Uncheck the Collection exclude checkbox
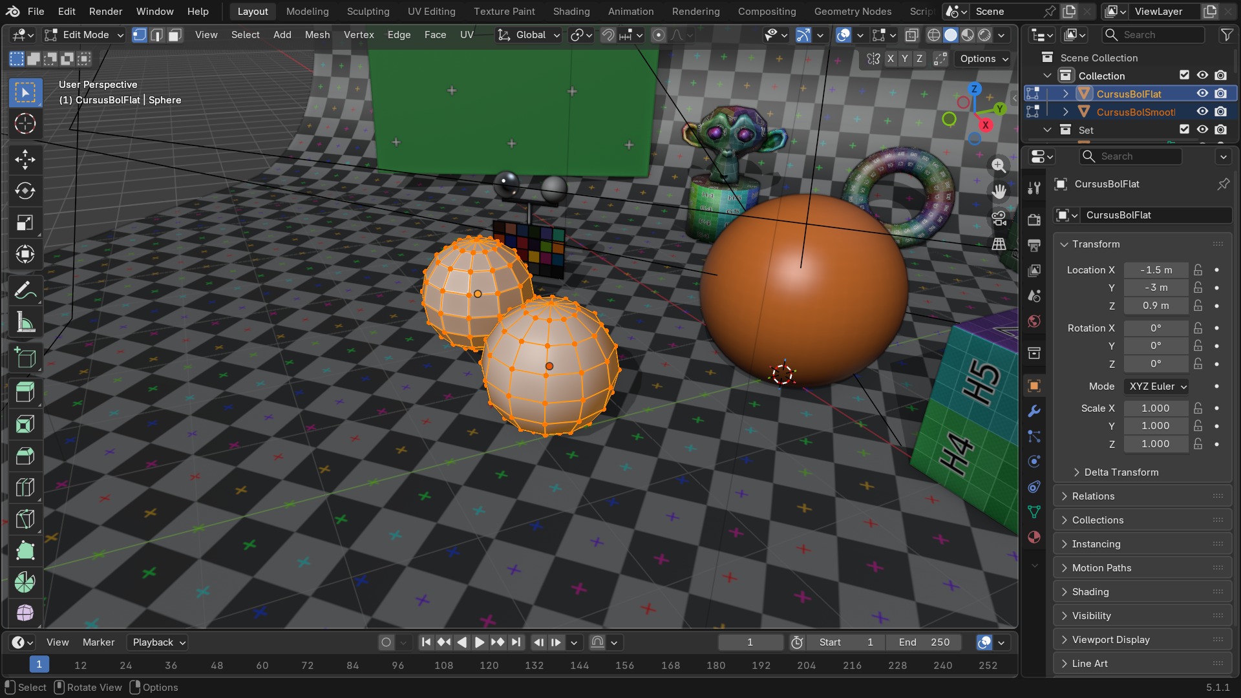Screen dimensions: 1241x698 click(x=1184, y=76)
